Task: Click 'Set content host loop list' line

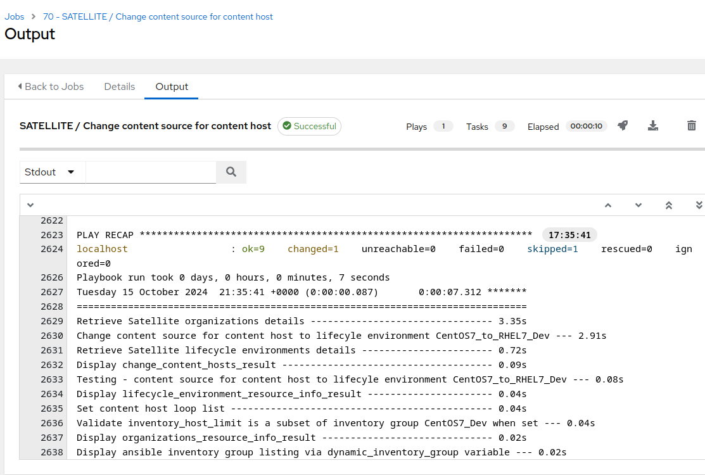Action: pos(302,408)
